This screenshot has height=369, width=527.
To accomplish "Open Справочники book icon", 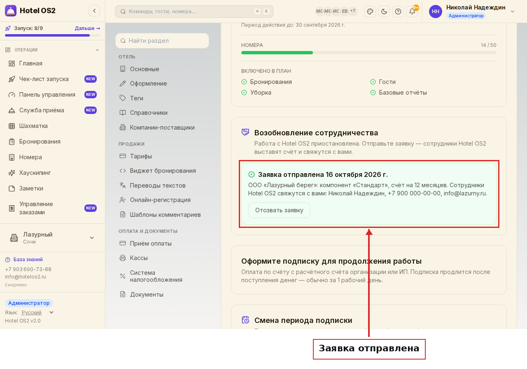I will pyautogui.click(x=123, y=113).
